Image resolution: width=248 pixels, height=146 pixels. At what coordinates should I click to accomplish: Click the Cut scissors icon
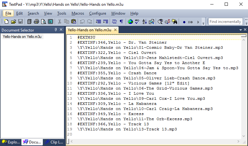click(x=59, y=22)
